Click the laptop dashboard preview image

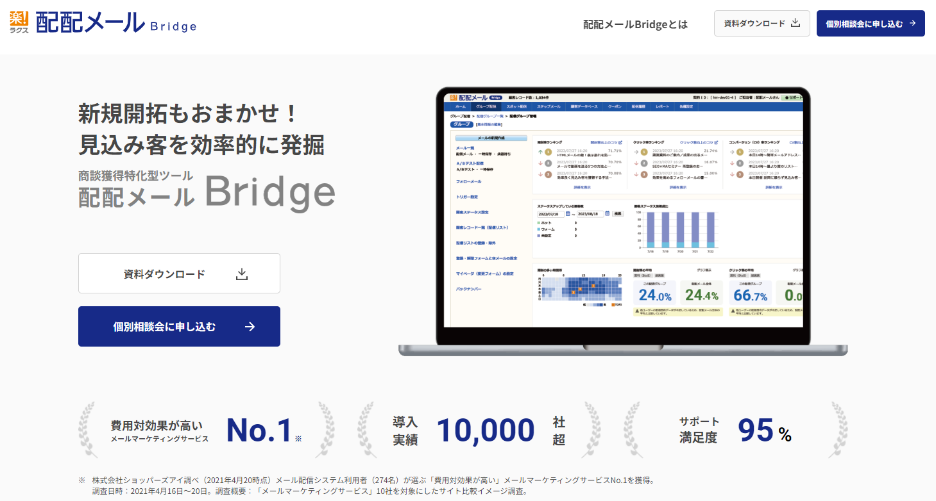point(622,221)
